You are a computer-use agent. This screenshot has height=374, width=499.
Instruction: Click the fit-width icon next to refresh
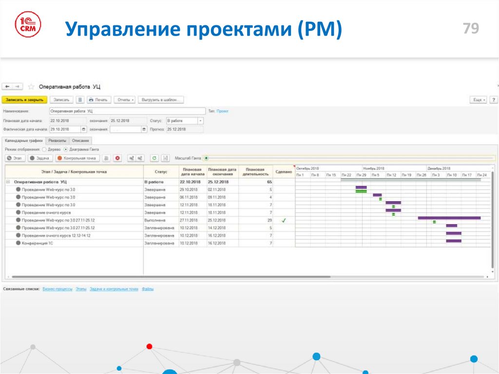[x=166, y=158]
